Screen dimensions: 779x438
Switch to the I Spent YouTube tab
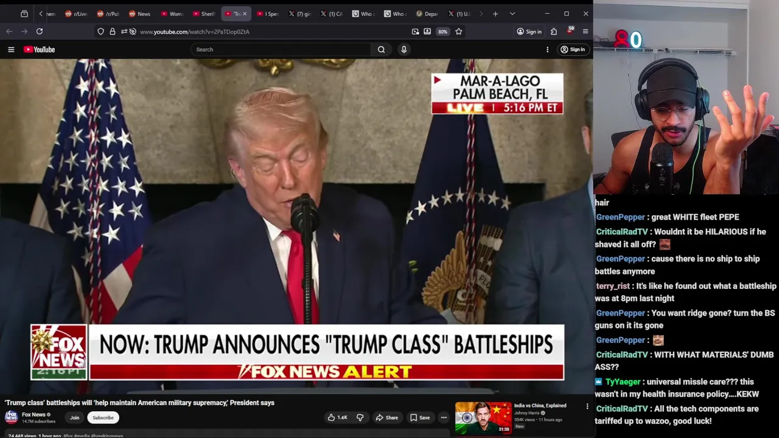268,13
